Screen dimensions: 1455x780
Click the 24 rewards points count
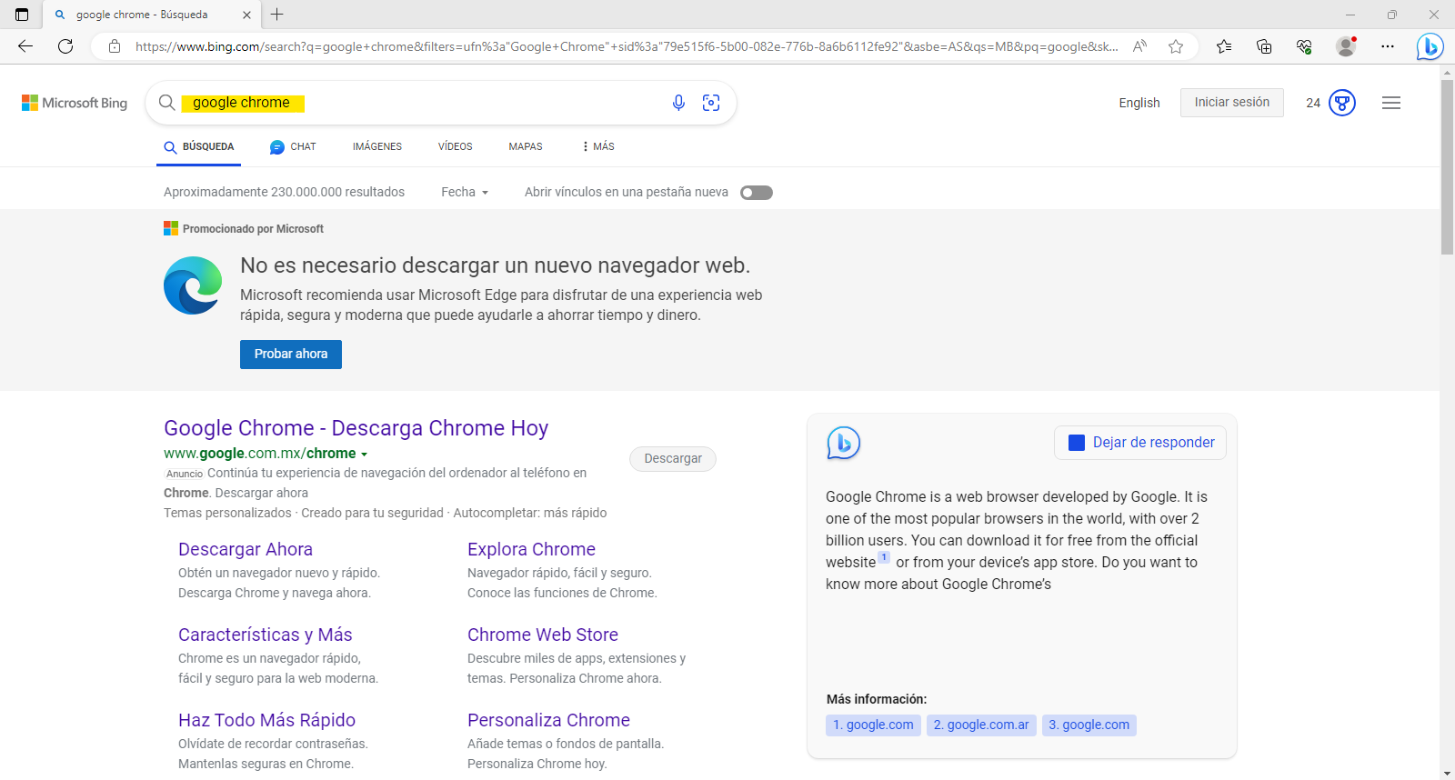coord(1313,103)
